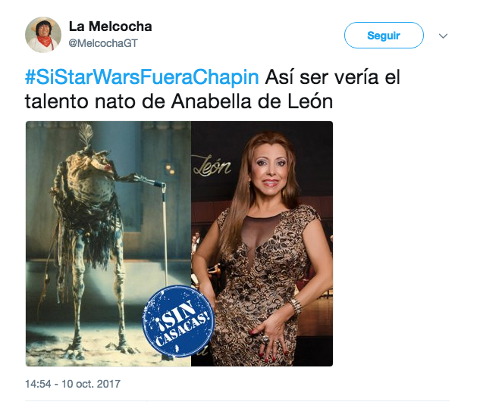The image size is (480, 402).
Task: Click the word Seguir inside the button
Action: (384, 36)
